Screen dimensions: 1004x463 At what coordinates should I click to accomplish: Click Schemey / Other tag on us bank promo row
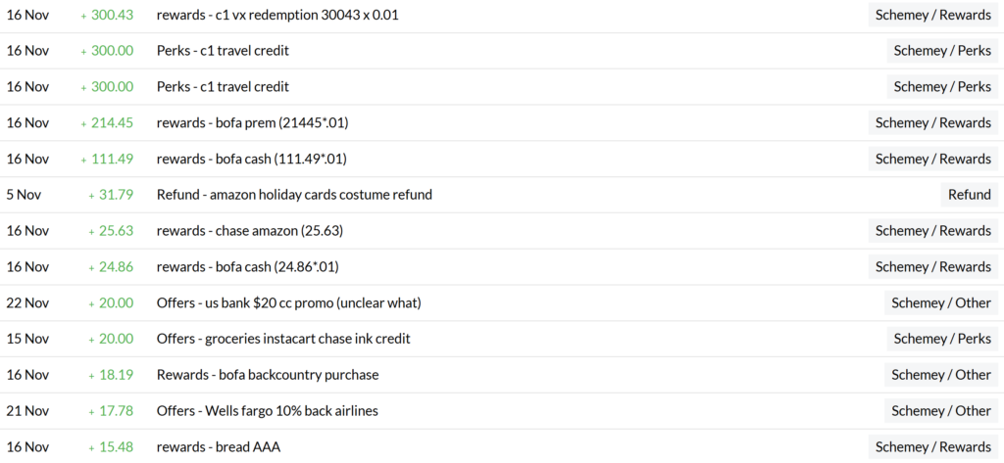(940, 302)
